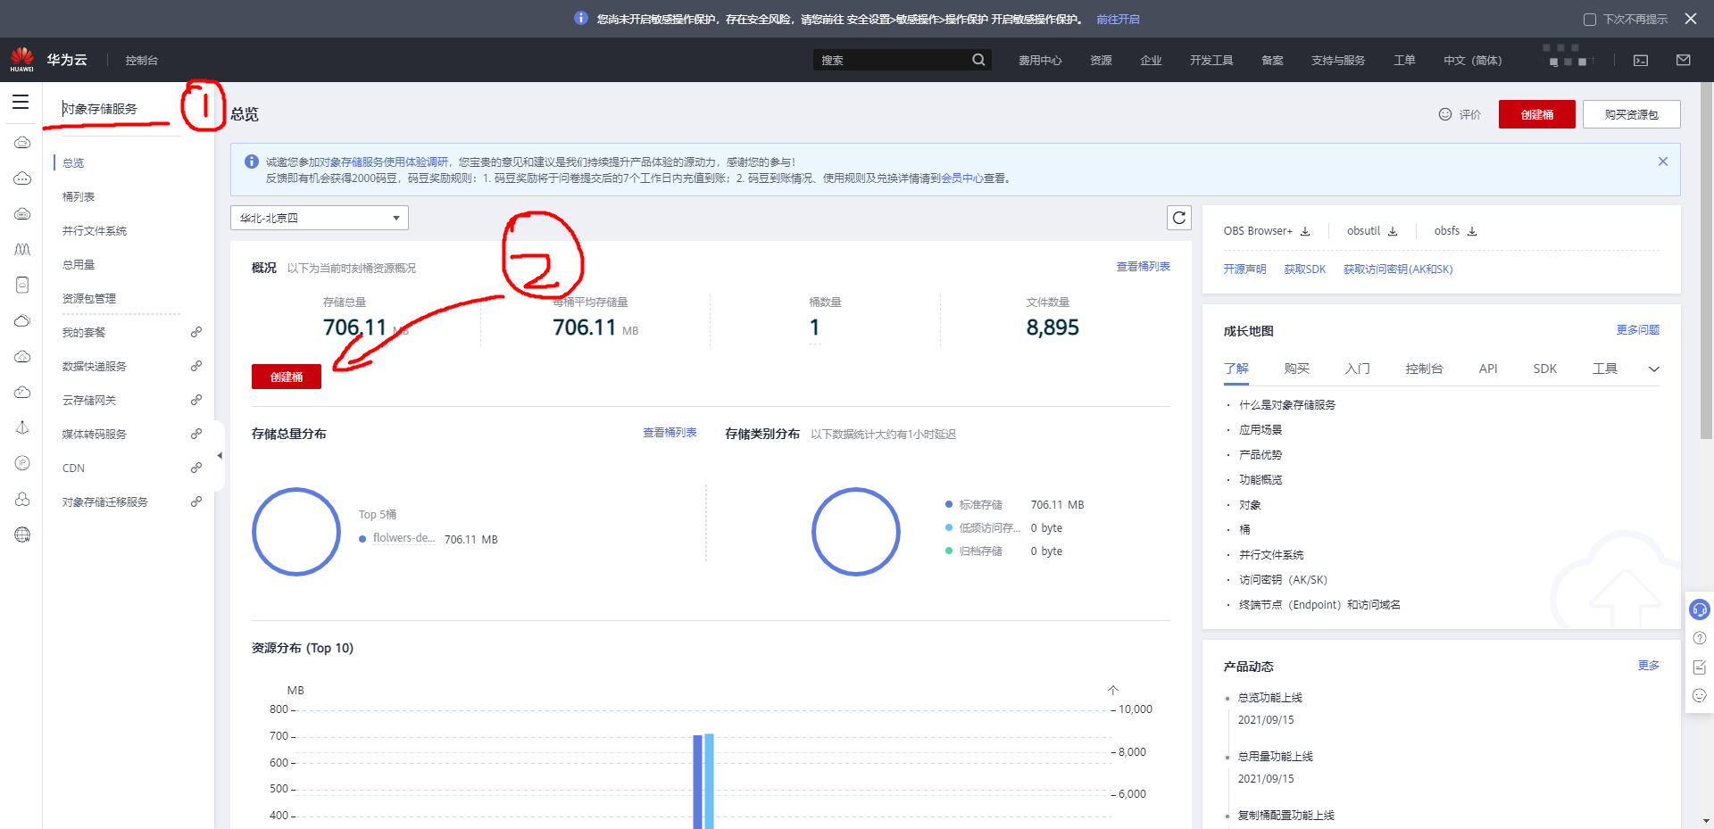Image resolution: width=1714 pixels, height=829 pixels.
Task: Open the 中文 (简体) language dropdown
Action: click(1473, 61)
